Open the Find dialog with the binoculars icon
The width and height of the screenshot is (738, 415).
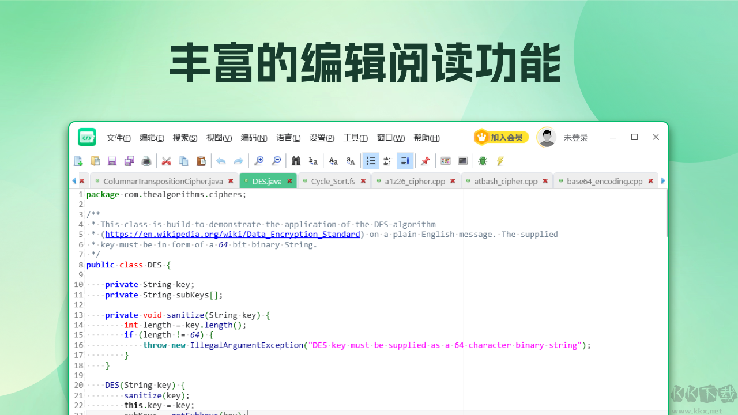tap(296, 161)
